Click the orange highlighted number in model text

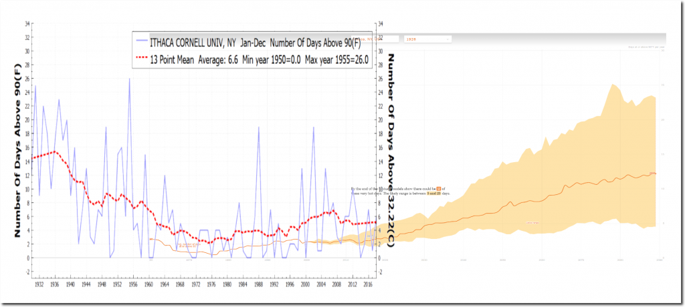pyautogui.click(x=439, y=189)
